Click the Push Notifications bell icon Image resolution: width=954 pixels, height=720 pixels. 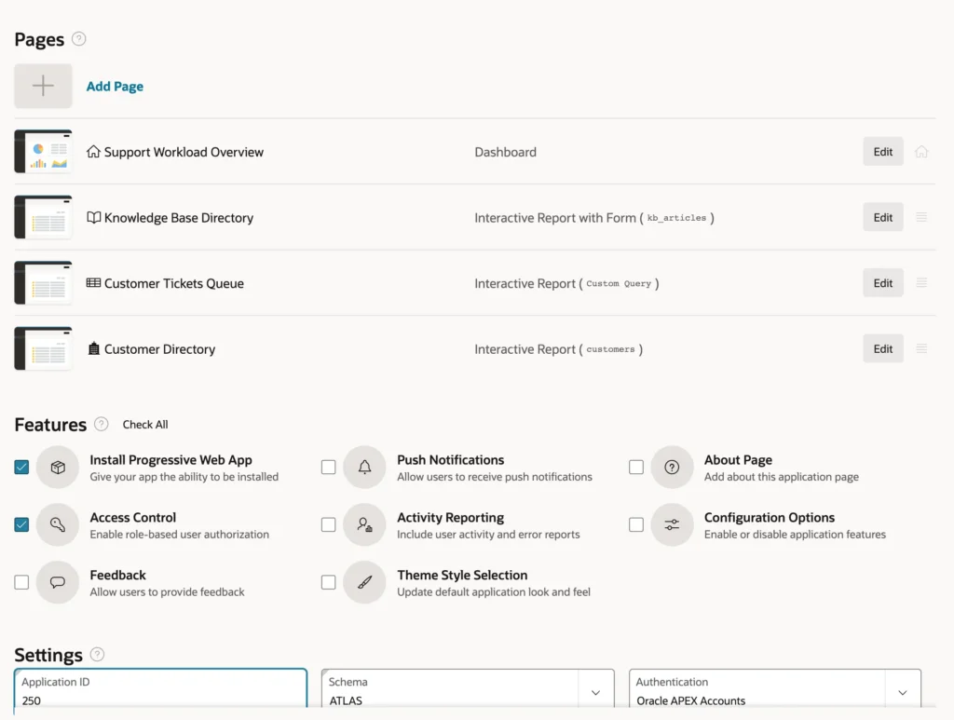click(x=364, y=467)
